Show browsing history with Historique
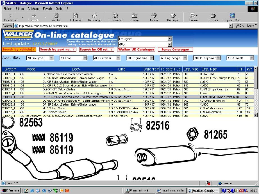Screen dimensions: 259x194 173,17
